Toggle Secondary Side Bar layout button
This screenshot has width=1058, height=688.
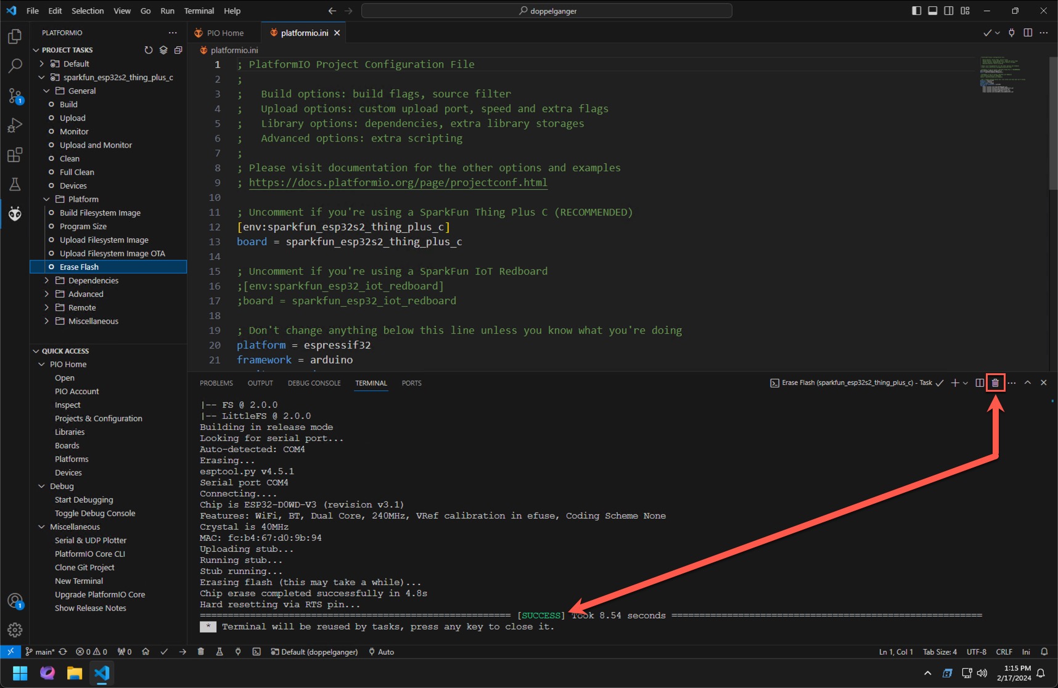(x=949, y=10)
